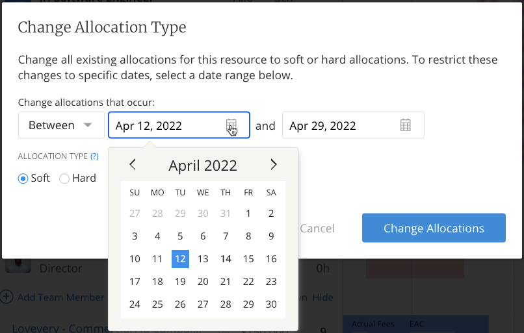The height and width of the screenshot is (333, 524).
Task: Cancel the allocation type change
Action: point(317,228)
